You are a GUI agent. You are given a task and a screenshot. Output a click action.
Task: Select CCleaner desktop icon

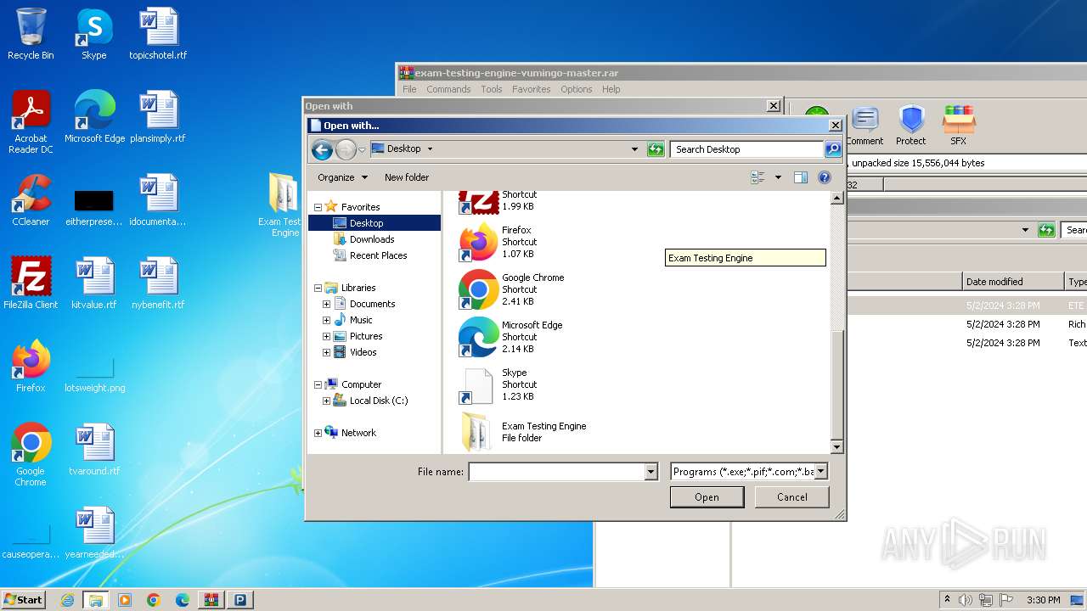pos(31,201)
